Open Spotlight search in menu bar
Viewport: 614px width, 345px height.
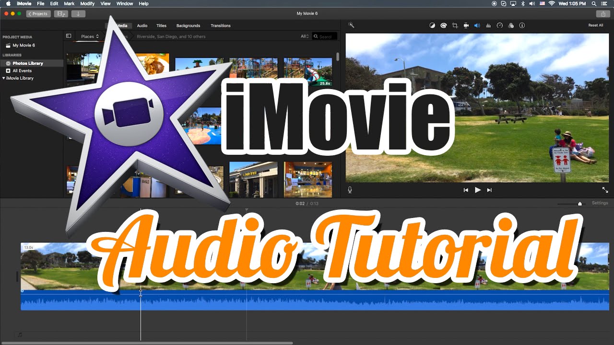(x=593, y=3)
